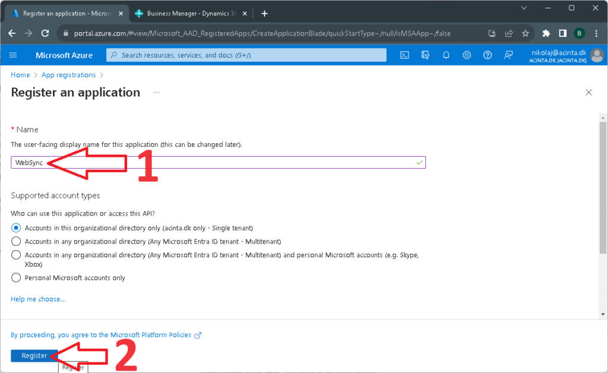Screen dimensions: 608x373
Task: Open the Help me choose link
Action: (x=38, y=299)
